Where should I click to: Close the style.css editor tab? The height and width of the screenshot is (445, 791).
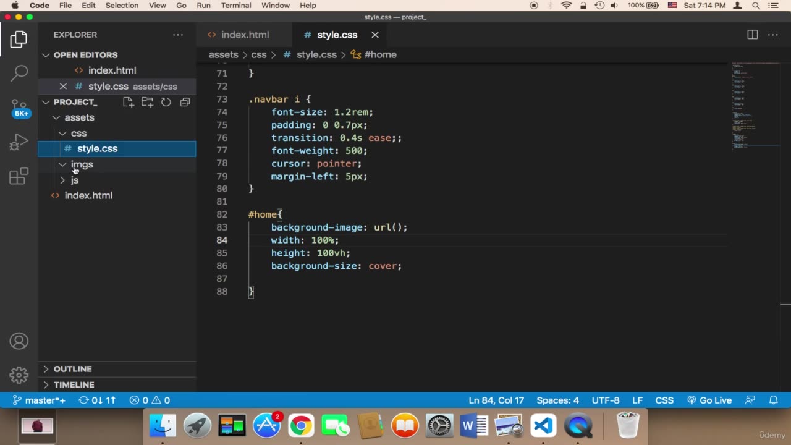(375, 35)
